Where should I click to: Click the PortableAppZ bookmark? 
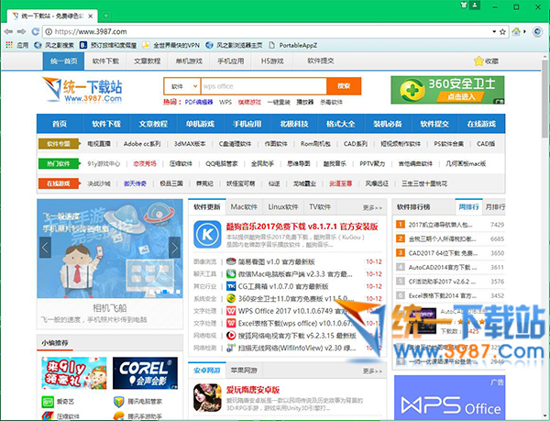[293, 45]
